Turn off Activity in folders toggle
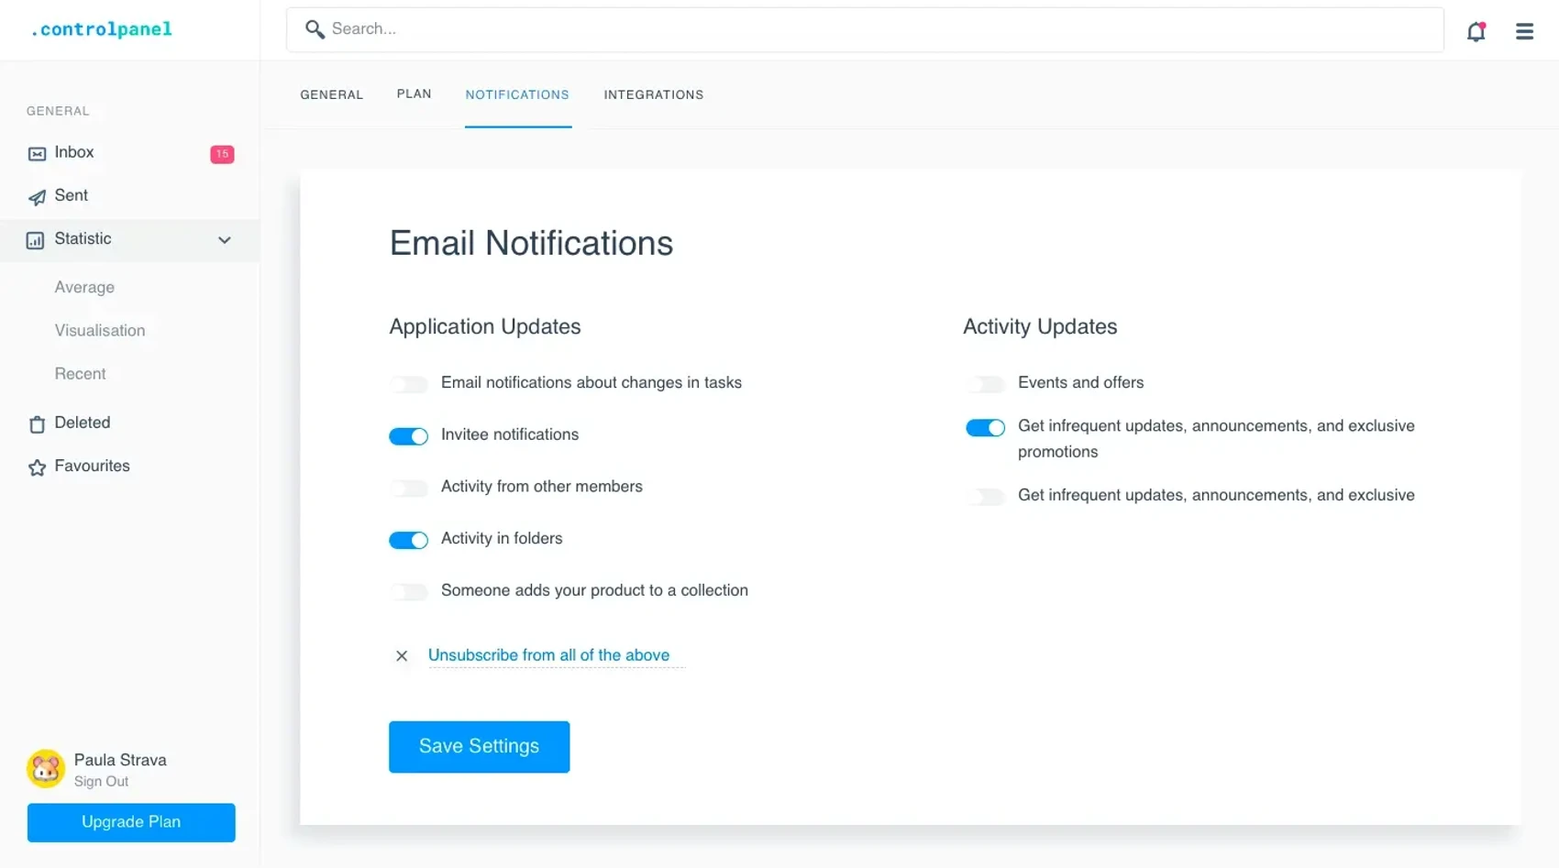This screenshot has width=1559, height=868. point(409,540)
